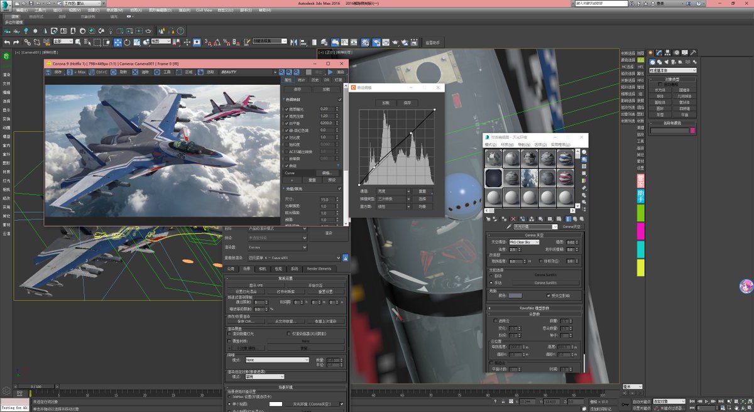Image resolution: width=754 pixels, height=412 pixels.
Task: Select the Link tool in main toolbar
Action: (x=28, y=42)
